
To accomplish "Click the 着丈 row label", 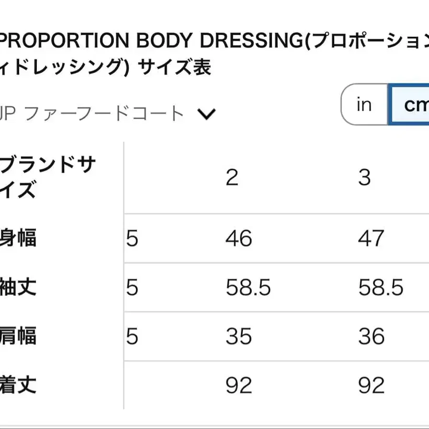I will click(x=18, y=384).
